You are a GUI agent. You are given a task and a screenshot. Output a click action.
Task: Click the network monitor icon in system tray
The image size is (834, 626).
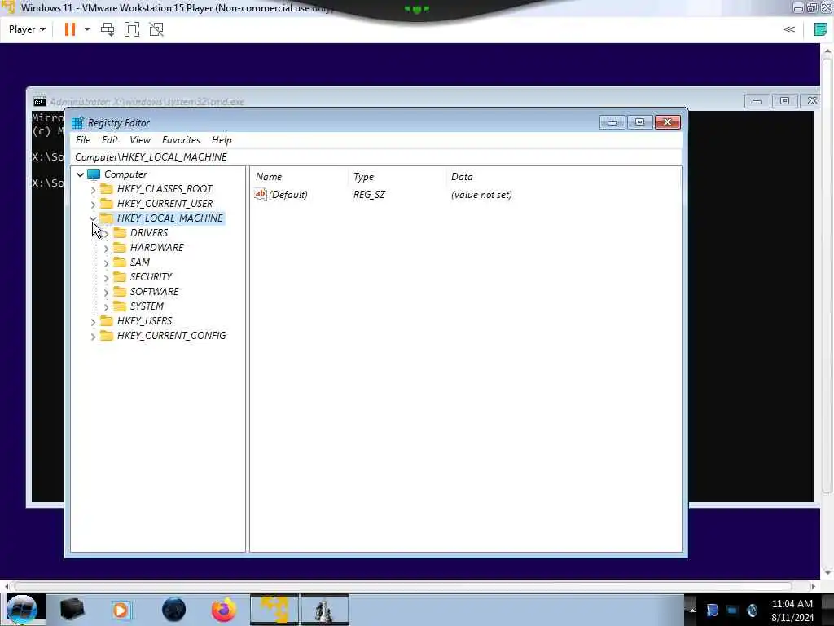(732, 610)
